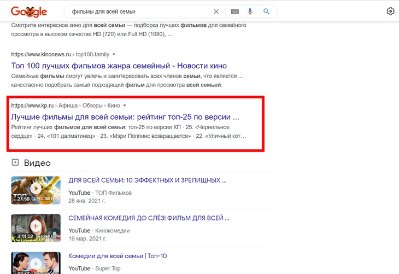Open the on-screen keyboard icon
This screenshot has height=274, width=399.
[235, 11]
